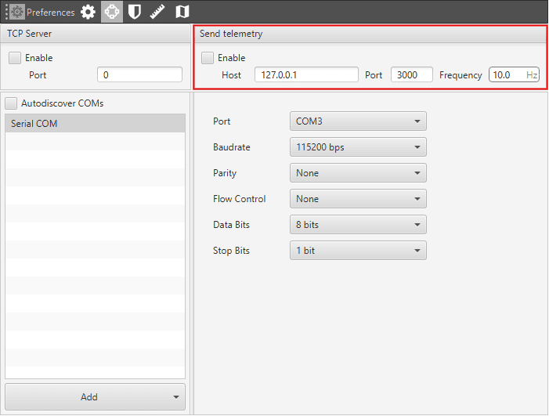Enable the TCP Server checkbox
The height and width of the screenshot is (416, 549).
(15, 58)
